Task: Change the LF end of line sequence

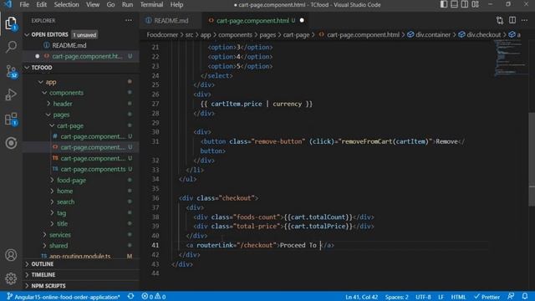Action: [x=441, y=297]
